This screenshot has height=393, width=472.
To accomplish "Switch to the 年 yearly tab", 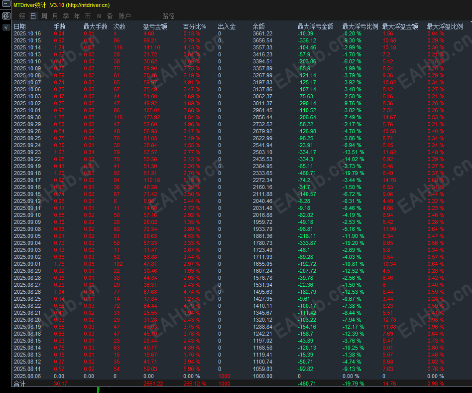I will 77,16.
